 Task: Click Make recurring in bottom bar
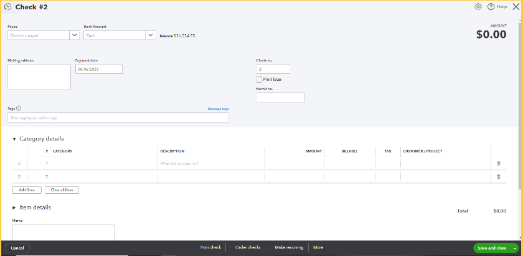coord(289,248)
